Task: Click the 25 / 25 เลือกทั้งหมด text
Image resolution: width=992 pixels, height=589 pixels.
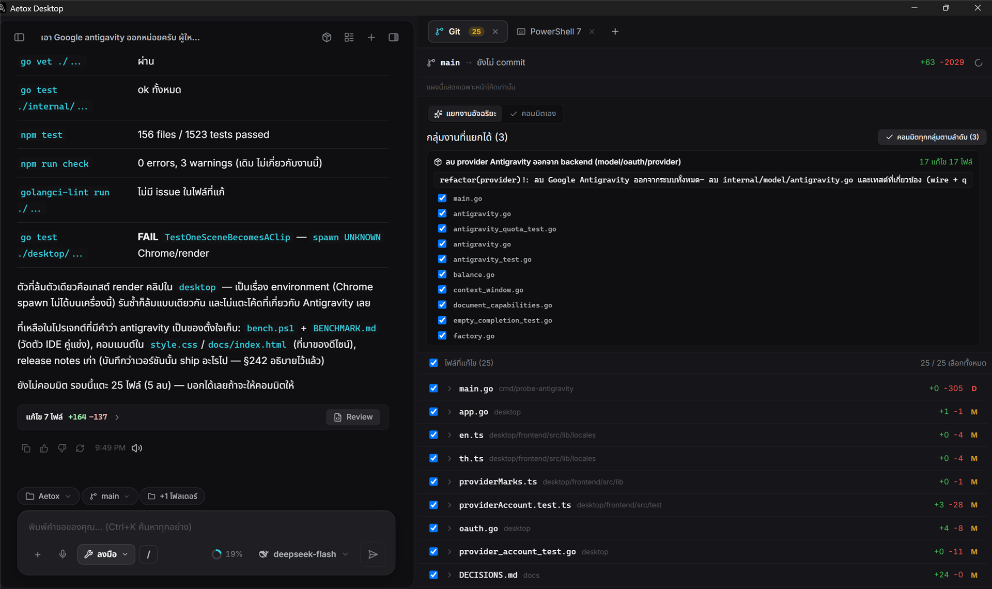Action: 953,363
